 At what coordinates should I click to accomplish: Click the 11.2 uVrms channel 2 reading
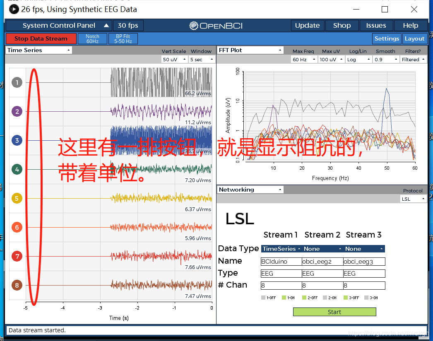(x=198, y=122)
